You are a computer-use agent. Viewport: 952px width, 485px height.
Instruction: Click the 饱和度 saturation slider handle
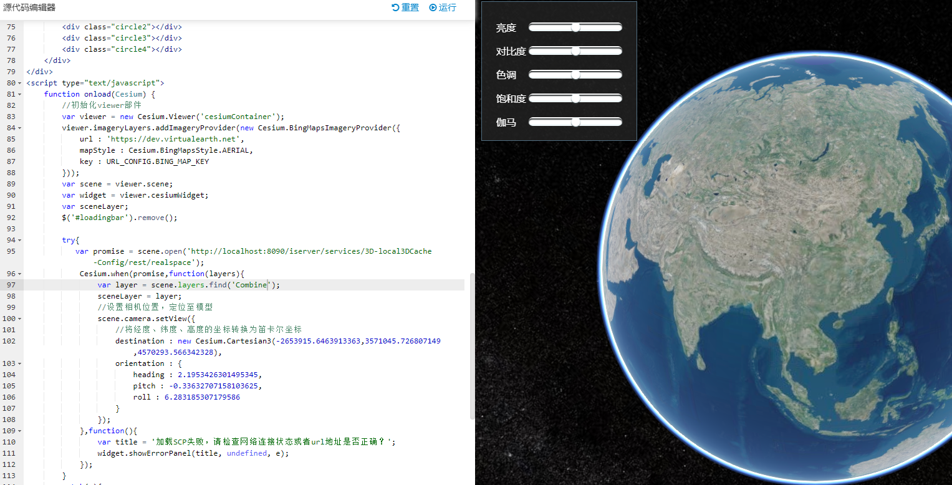(x=575, y=98)
